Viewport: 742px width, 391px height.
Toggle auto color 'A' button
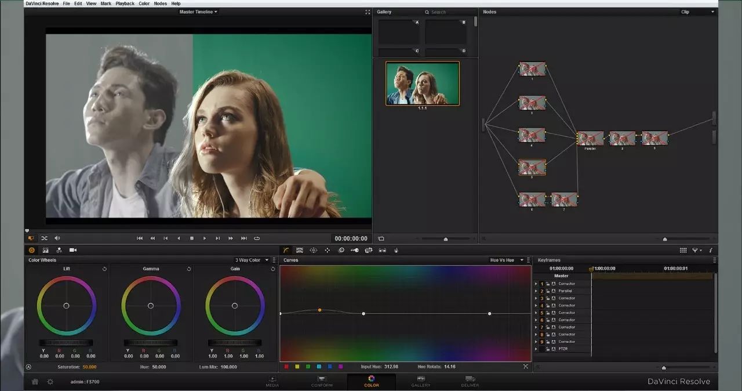28,367
